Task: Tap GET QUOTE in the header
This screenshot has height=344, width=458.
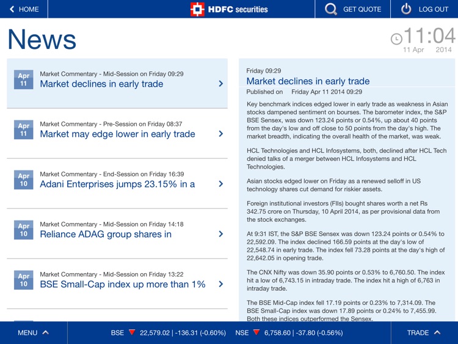Action: tap(362, 9)
